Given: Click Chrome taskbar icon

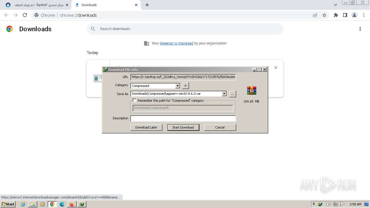Looking at the screenshot, I should 52,204.
